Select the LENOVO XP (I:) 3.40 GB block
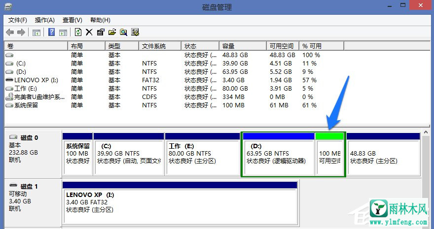The height and width of the screenshot is (229, 434). [x=180, y=202]
